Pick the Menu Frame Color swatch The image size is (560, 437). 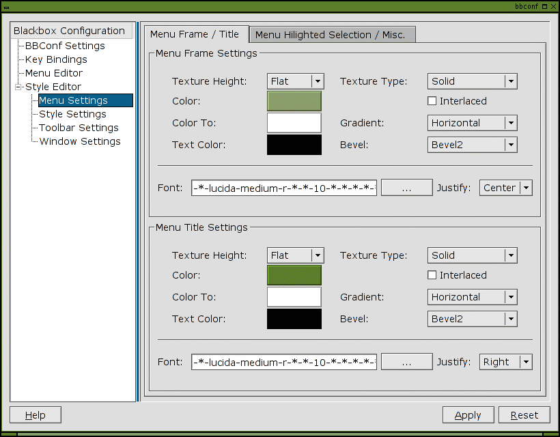click(294, 101)
